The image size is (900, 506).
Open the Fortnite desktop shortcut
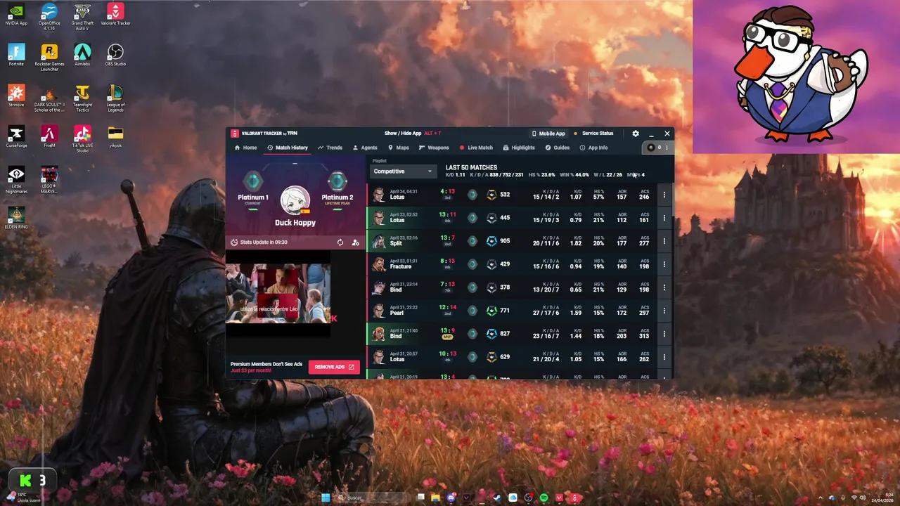16,56
